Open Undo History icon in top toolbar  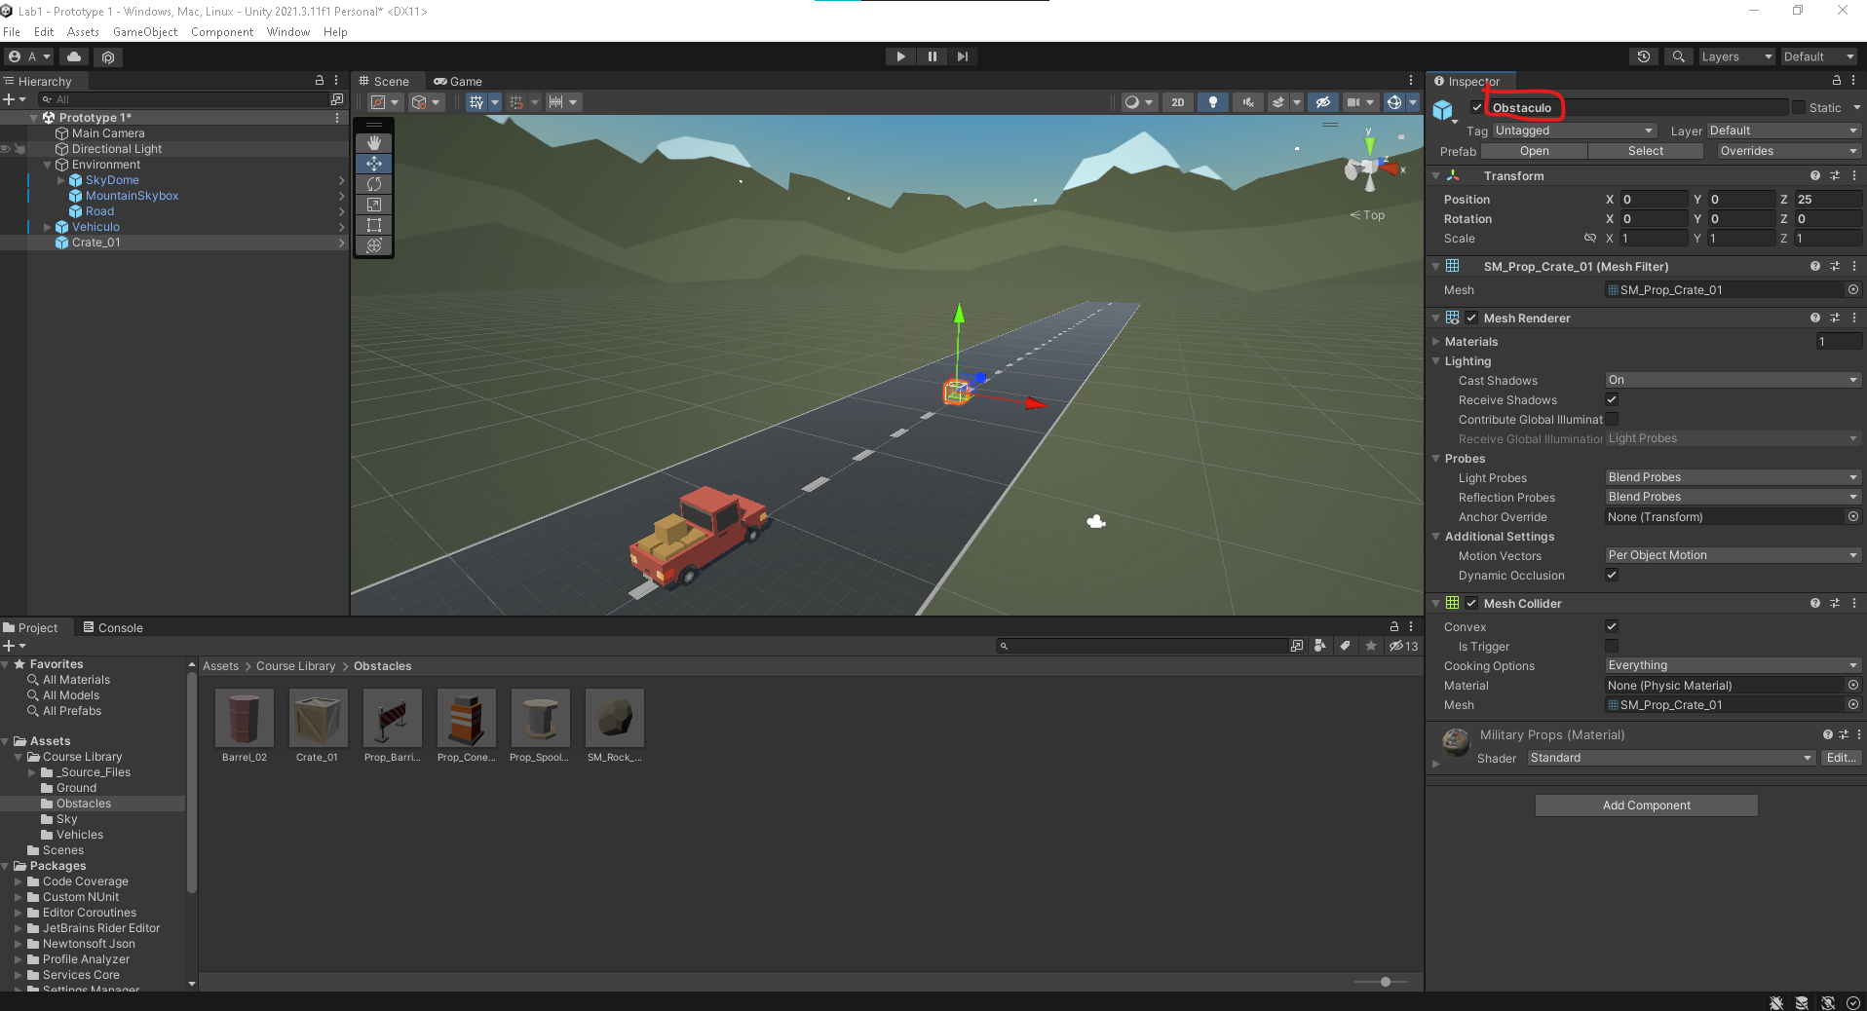(1644, 56)
